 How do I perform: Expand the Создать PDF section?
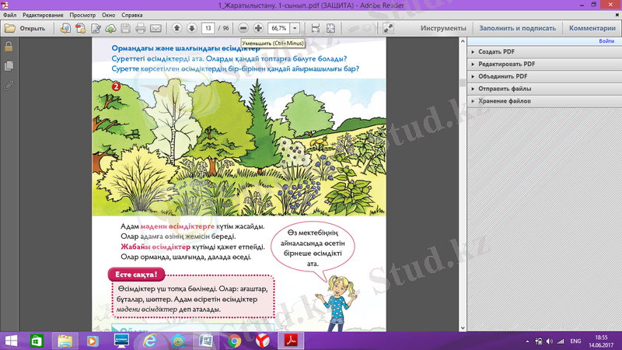497,51
